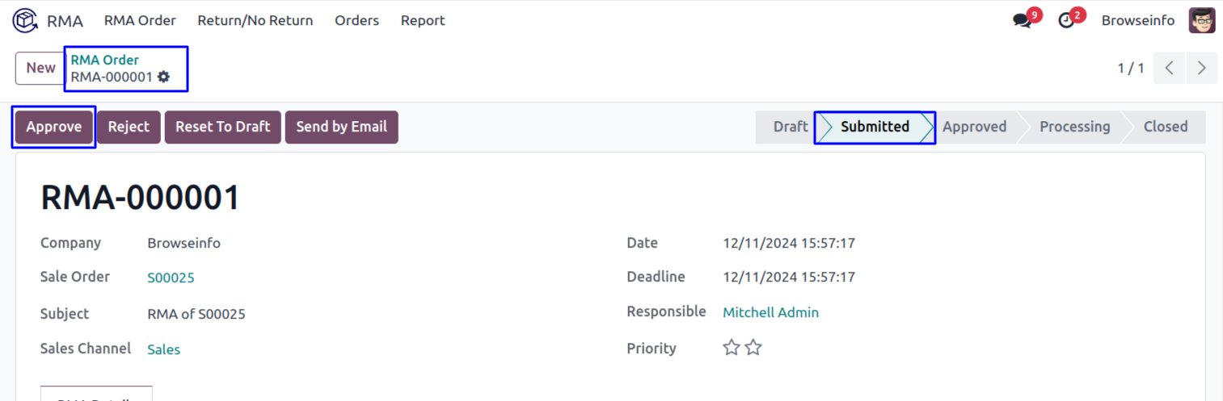Click the user avatar picture
1223x401 pixels.
1201,20
